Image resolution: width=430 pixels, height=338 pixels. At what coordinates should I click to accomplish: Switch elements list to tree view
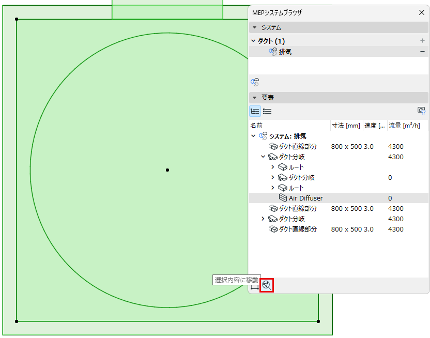255,111
